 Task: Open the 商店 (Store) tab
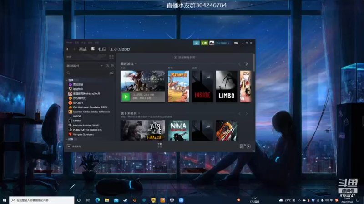[83, 49]
